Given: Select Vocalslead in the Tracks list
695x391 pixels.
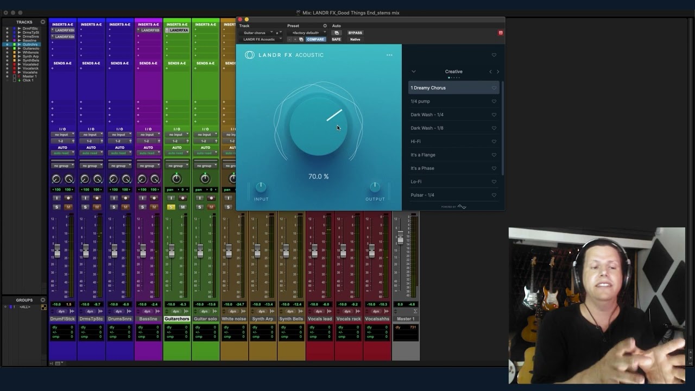Looking at the screenshot, I should pos(30,64).
